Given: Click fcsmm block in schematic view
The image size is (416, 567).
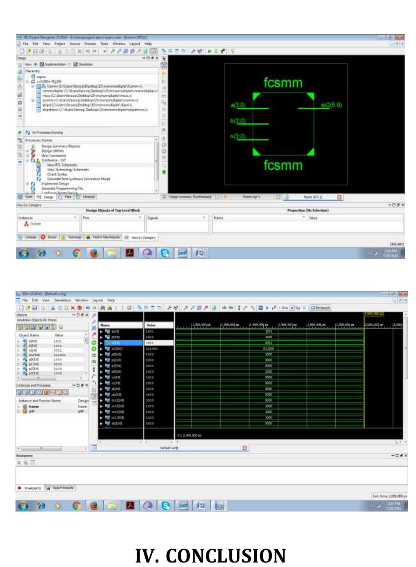Looking at the screenshot, I should point(283,124).
